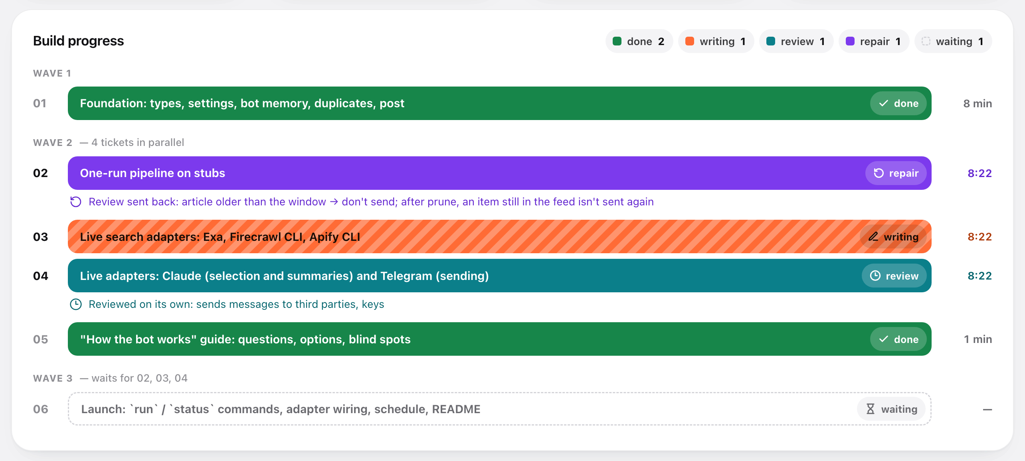1025x461 pixels.
Task: Click the dash duration placeholder for ticket 06
Action: pyautogui.click(x=987, y=410)
